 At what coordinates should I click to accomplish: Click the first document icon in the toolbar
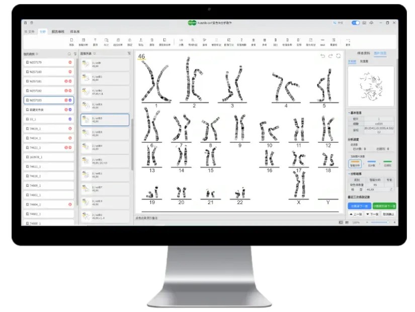click(x=71, y=41)
